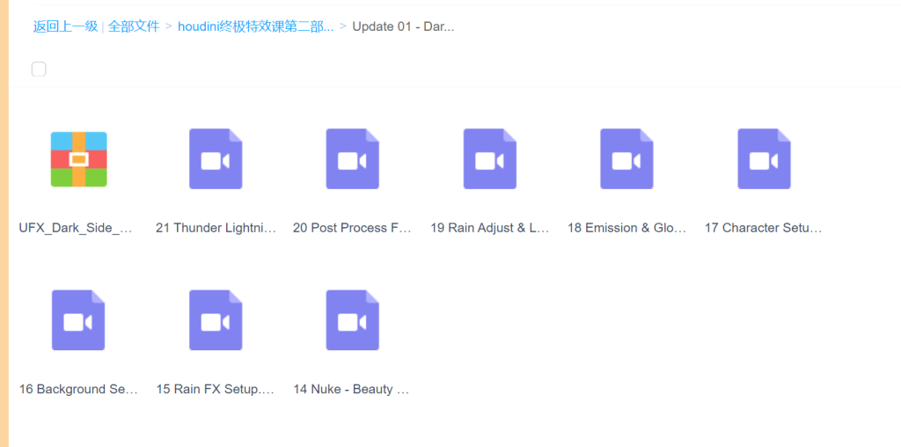Open the 17 Character Setup video icon
The image size is (901, 447).
tap(764, 158)
